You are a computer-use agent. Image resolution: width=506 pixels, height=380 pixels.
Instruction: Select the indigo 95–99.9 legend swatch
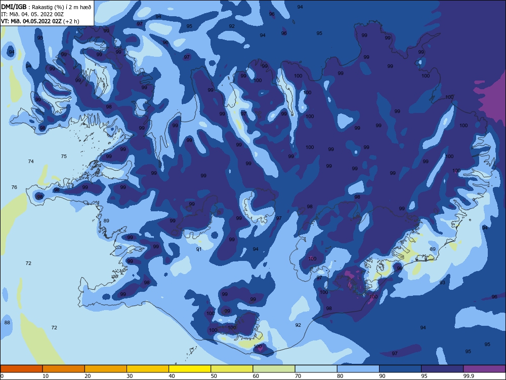[442, 369]
